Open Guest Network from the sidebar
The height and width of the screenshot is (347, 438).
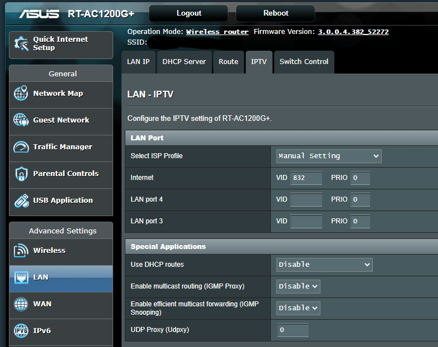(61, 122)
